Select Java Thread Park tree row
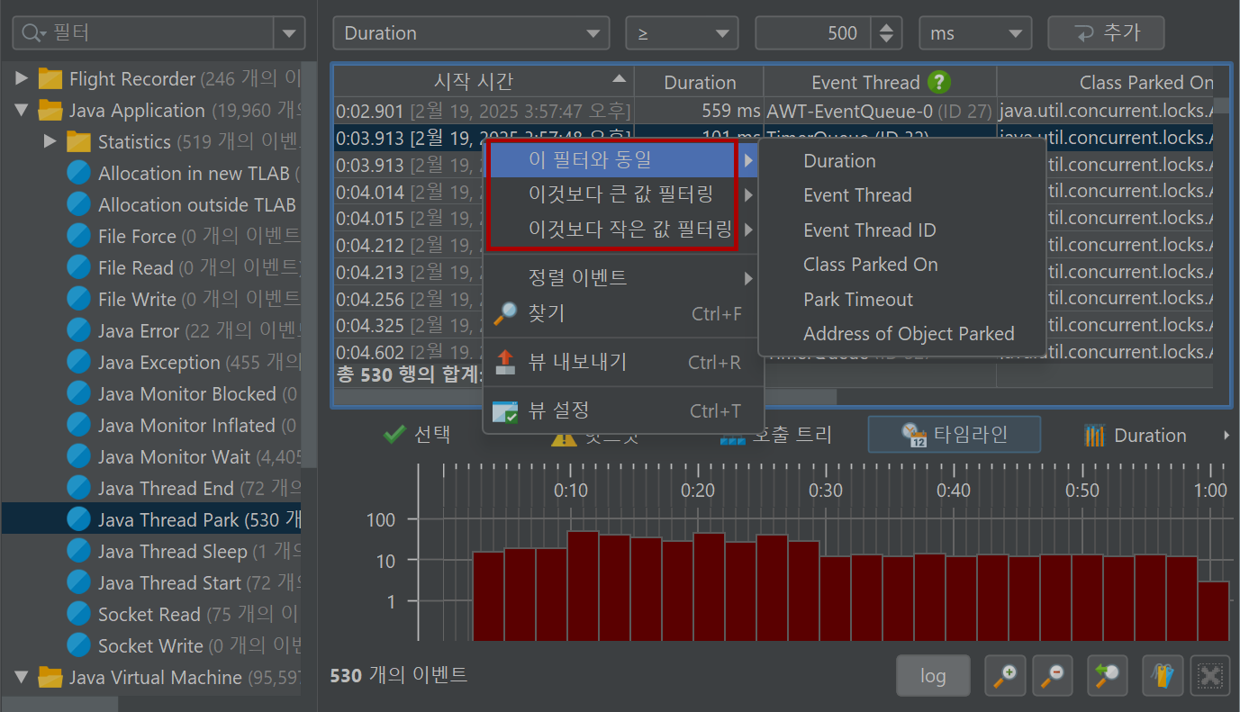 [151, 519]
